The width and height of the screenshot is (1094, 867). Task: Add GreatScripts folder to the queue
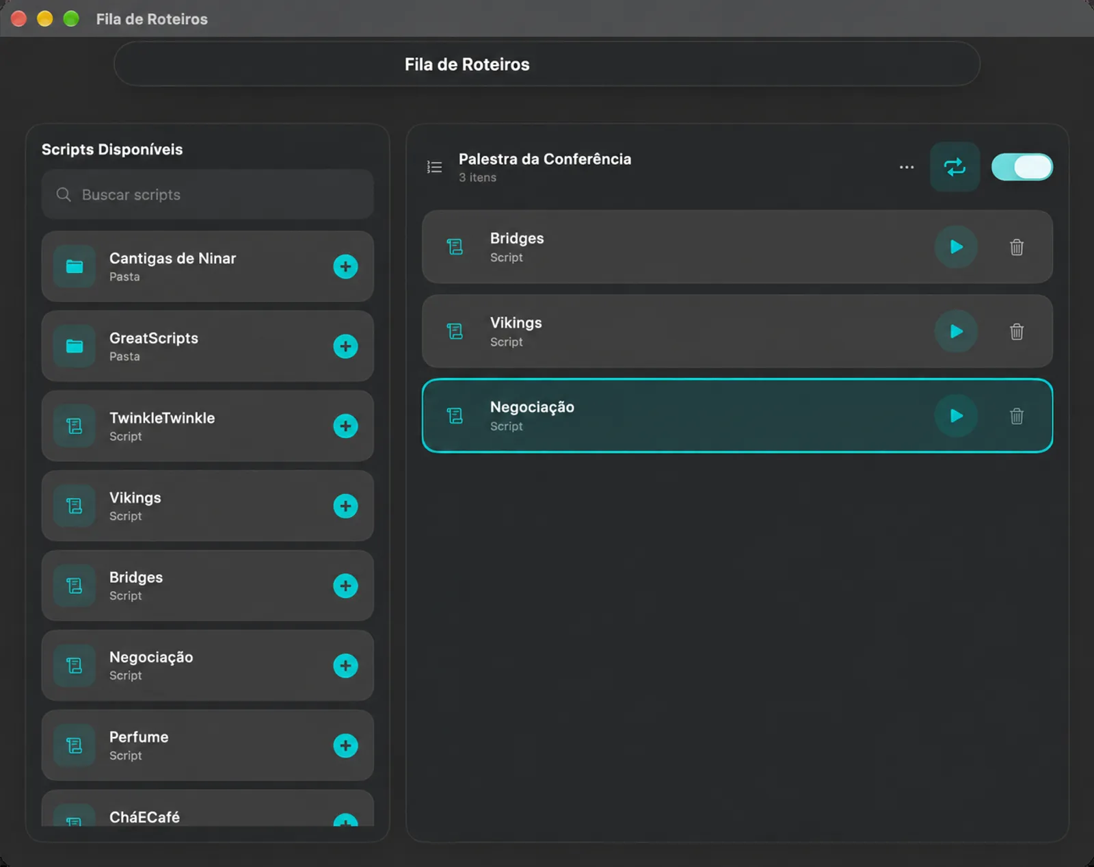pos(345,346)
